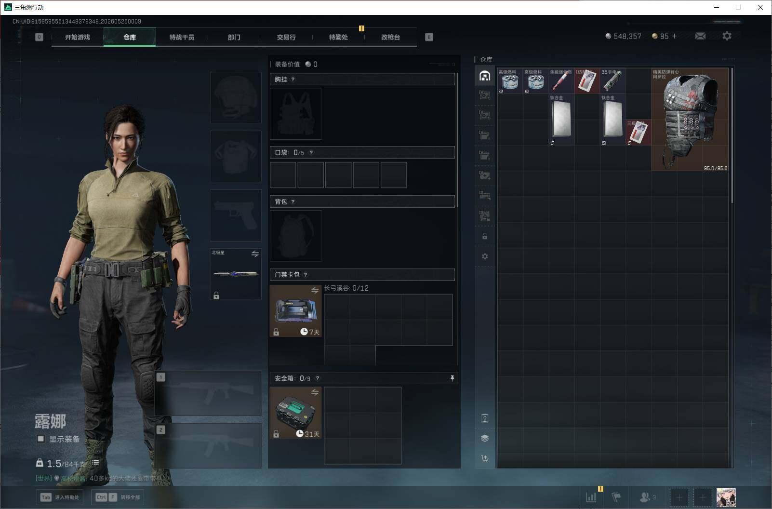Open the 改枪台 tab
The image size is (772, 509).
[390, 37]
